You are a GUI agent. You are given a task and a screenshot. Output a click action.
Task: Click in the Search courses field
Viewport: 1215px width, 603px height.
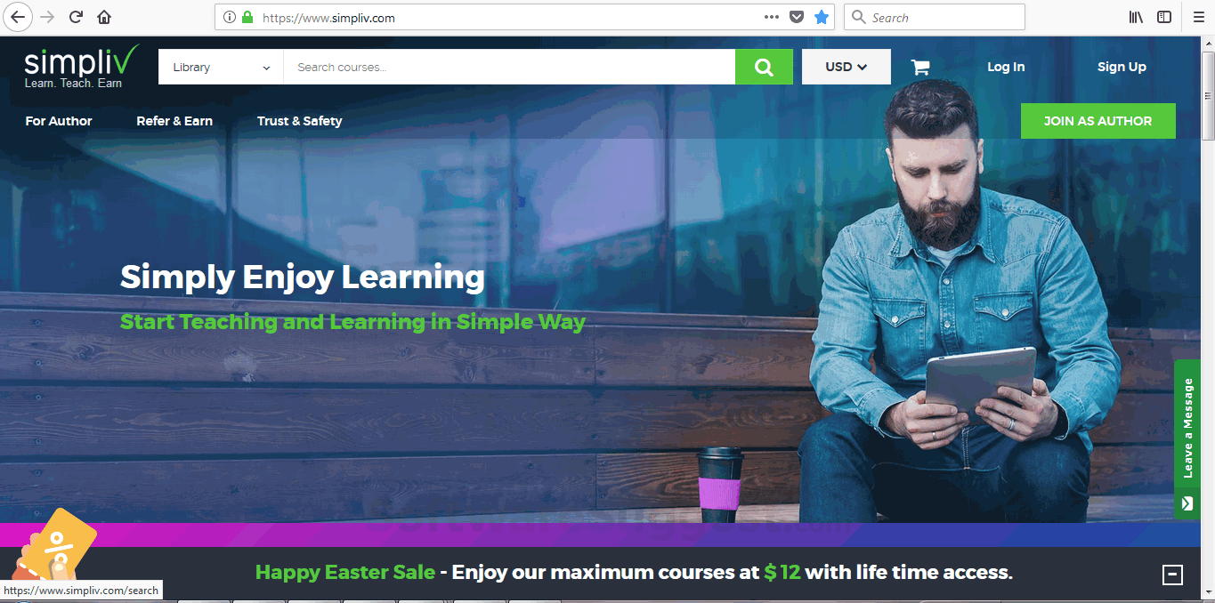pyautogui.click(x=509, y=67)
